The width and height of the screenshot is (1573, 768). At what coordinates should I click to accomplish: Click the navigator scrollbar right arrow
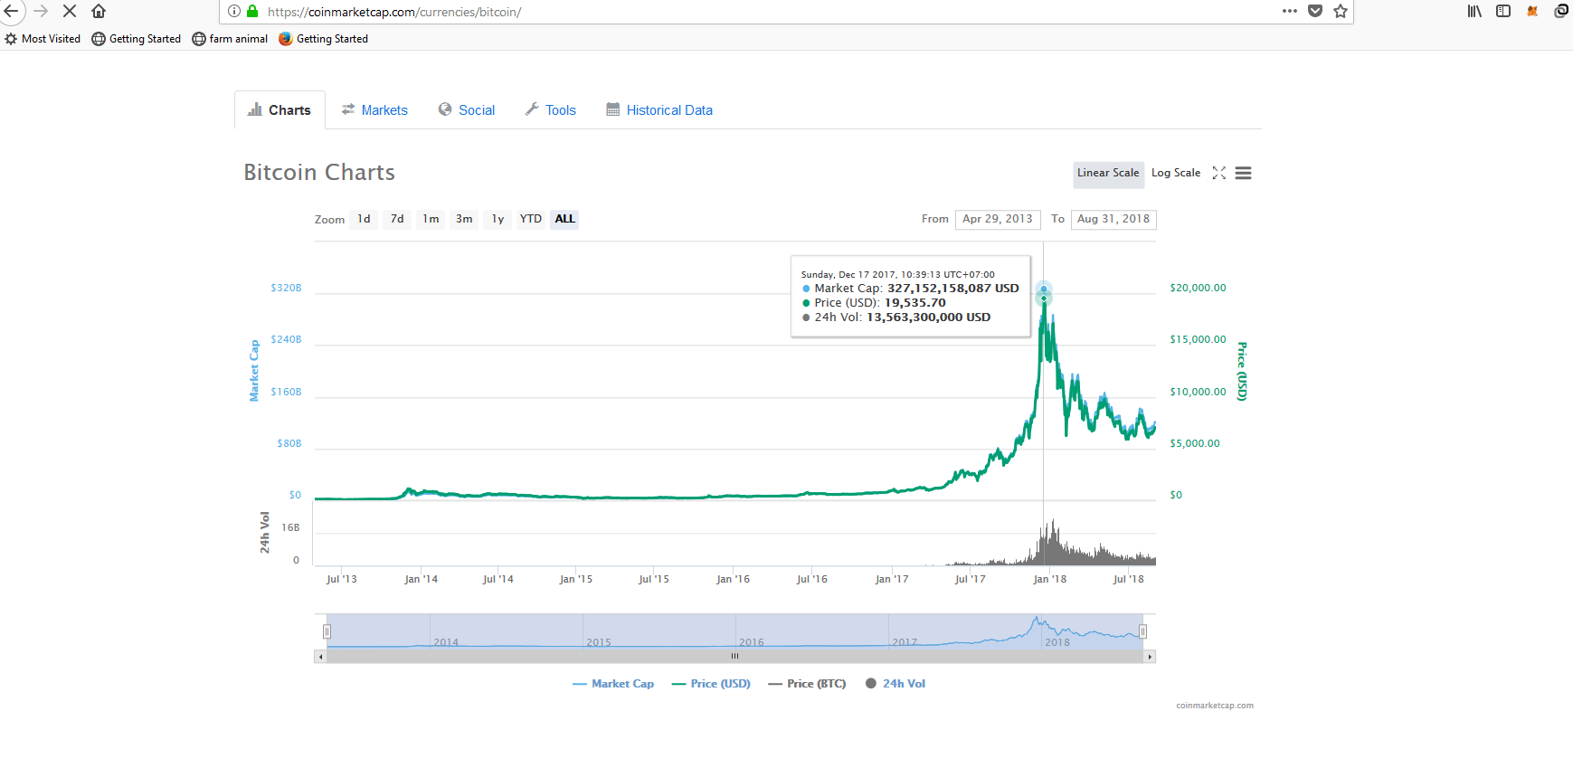pos(1150,657)
